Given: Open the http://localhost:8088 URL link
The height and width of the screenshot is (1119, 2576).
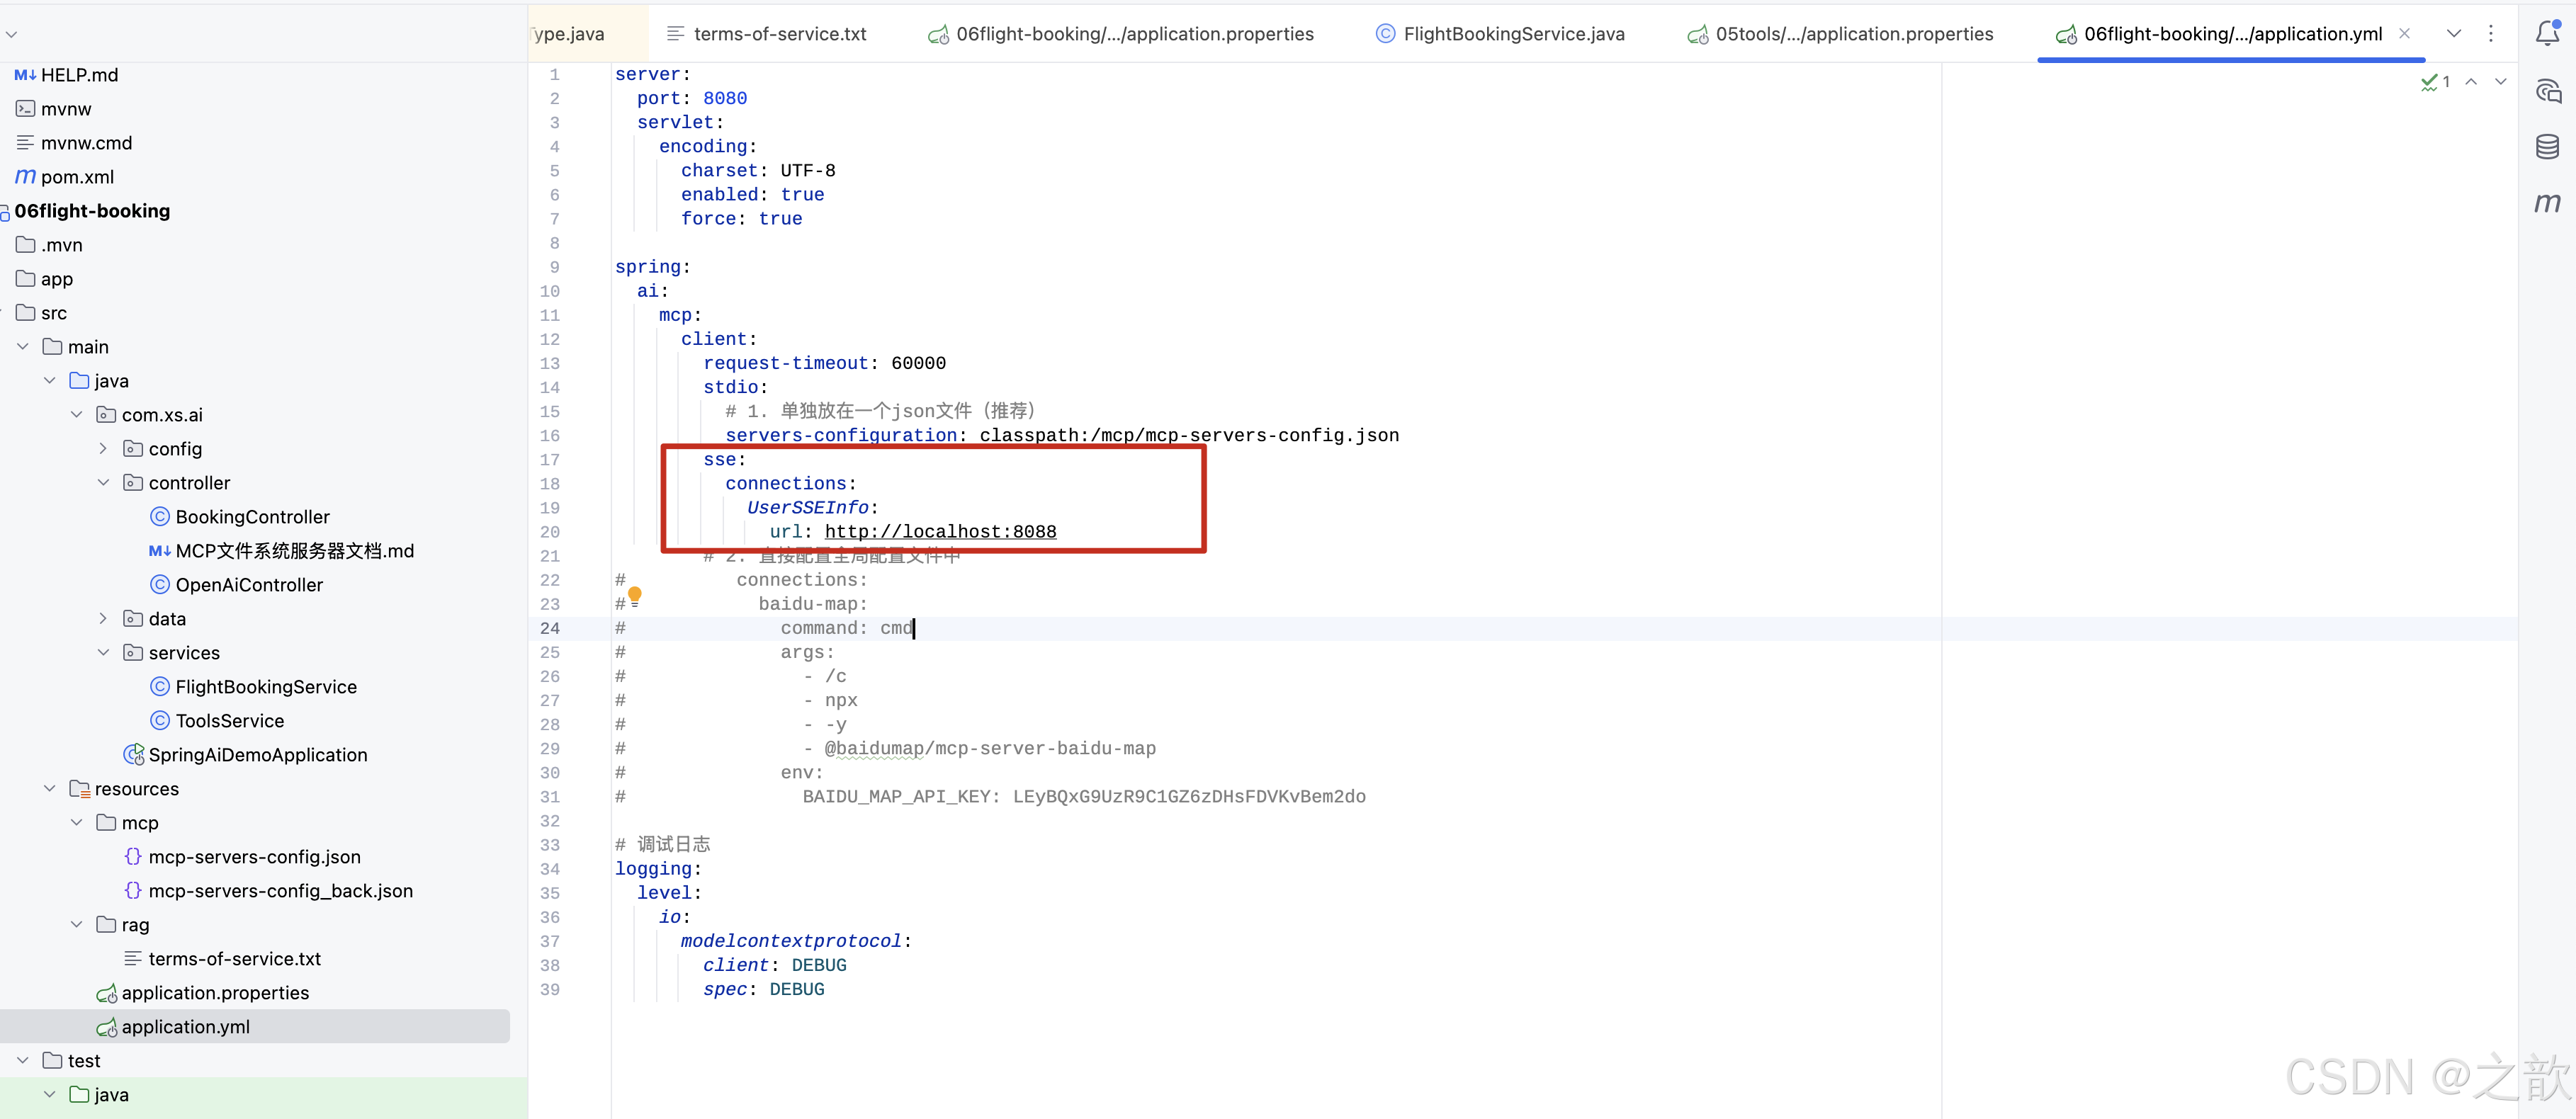Looking at the screenshot, I should (x=939, y=532).
